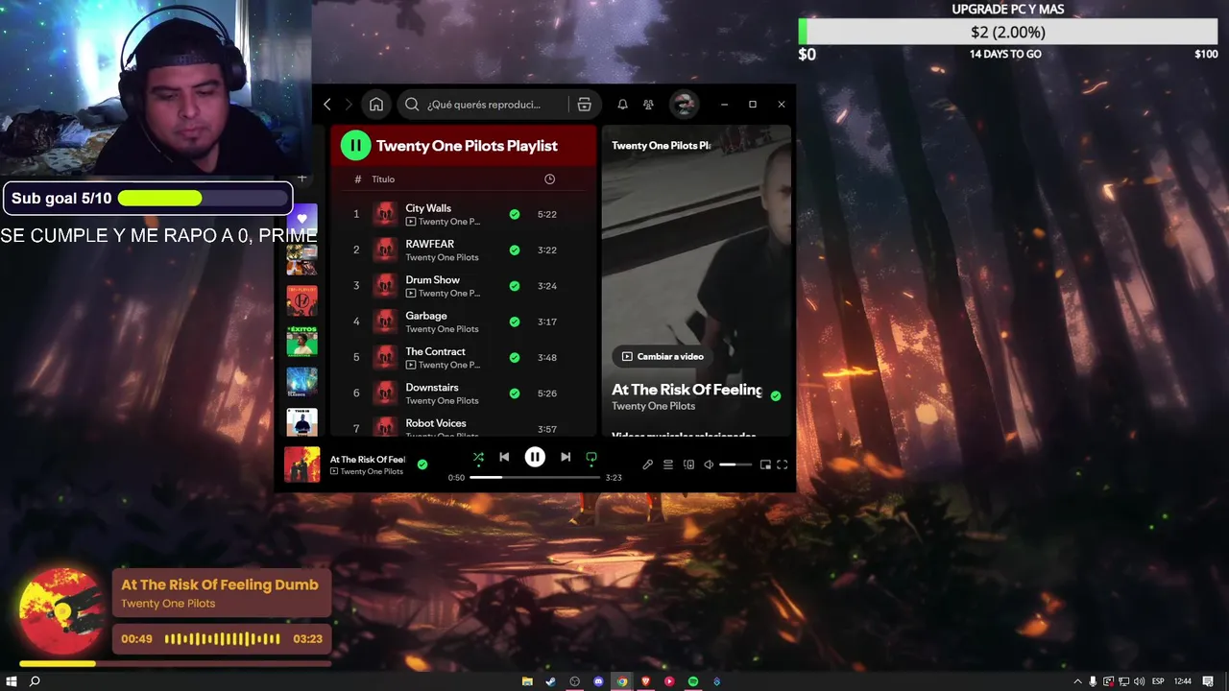Enter full screen in Spotify player
Image resolution: width=1229 pixels, height=691 pixels.
click(x=783, y=465)
